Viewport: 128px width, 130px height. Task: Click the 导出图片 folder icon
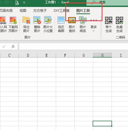26,20
